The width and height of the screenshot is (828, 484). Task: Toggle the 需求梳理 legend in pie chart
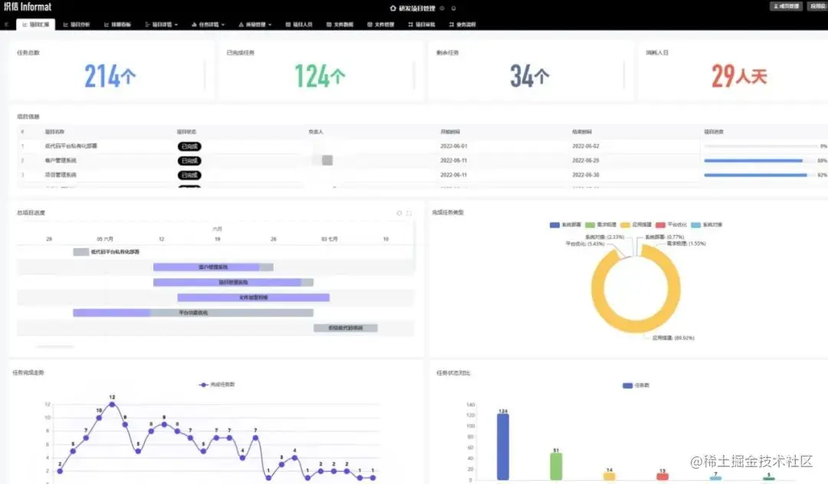click(601, 225)
